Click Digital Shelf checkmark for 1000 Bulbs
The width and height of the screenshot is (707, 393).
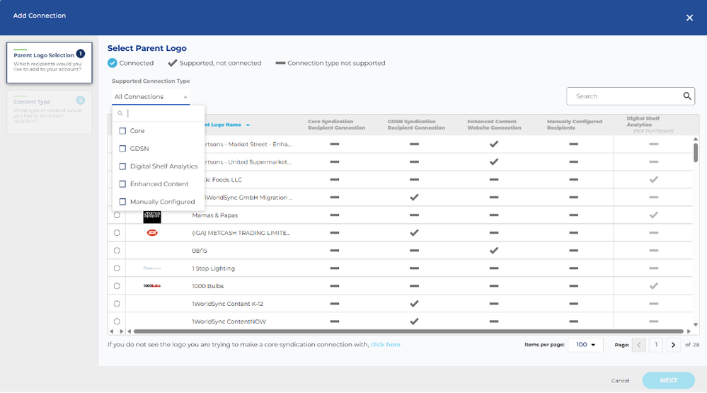653,286
